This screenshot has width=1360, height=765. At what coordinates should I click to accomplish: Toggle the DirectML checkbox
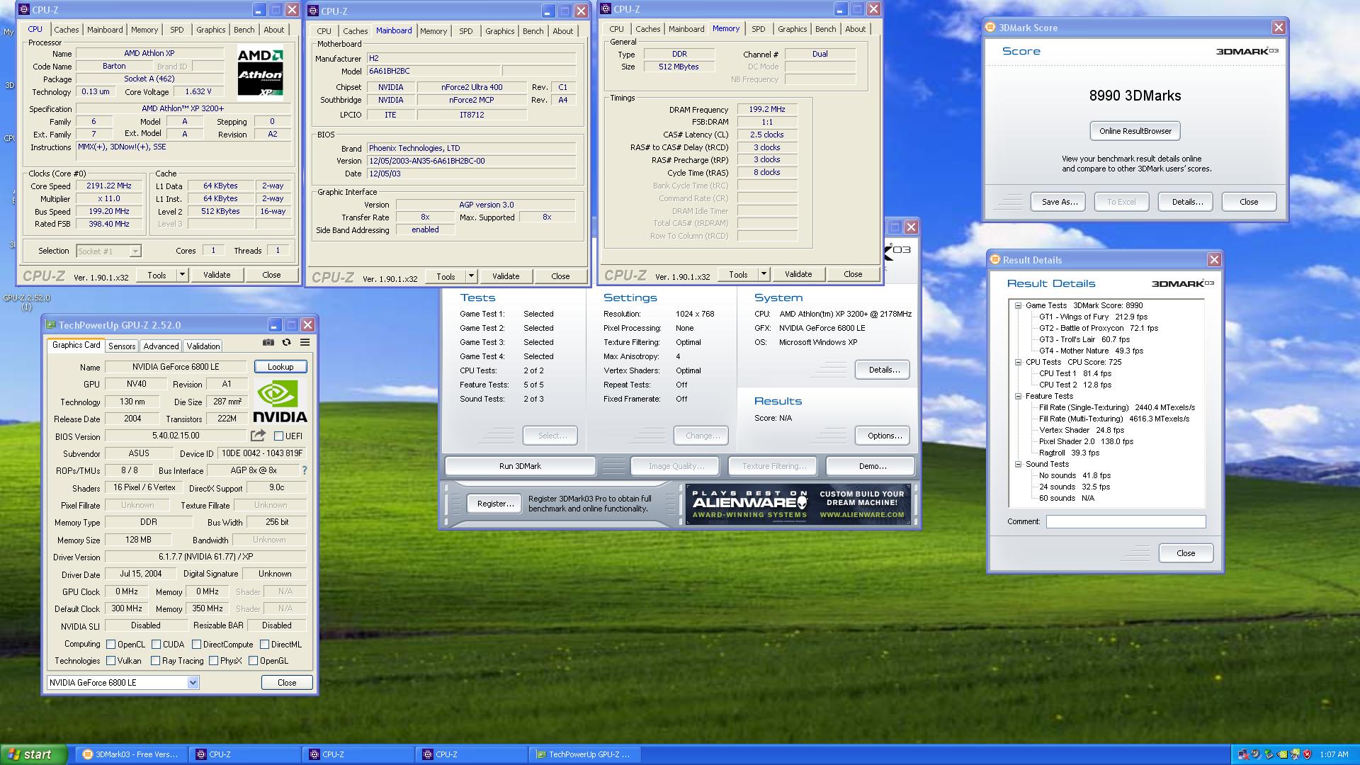[x=264, y=645]
